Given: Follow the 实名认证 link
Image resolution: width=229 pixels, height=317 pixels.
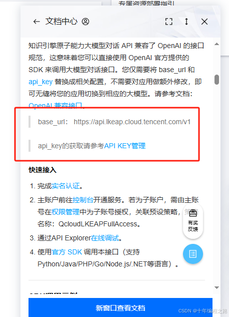Looking at the screenshot, I should click(65, 186).
